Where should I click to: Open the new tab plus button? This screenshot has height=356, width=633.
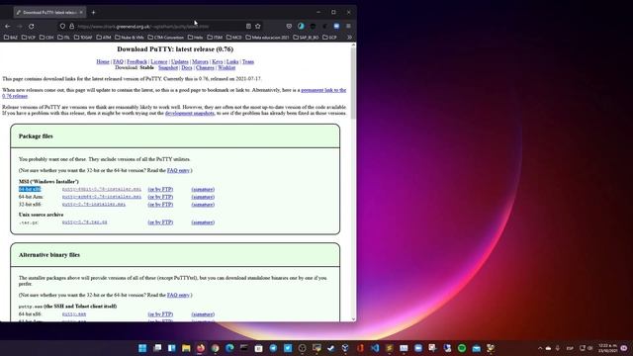(x=93, y=13)
